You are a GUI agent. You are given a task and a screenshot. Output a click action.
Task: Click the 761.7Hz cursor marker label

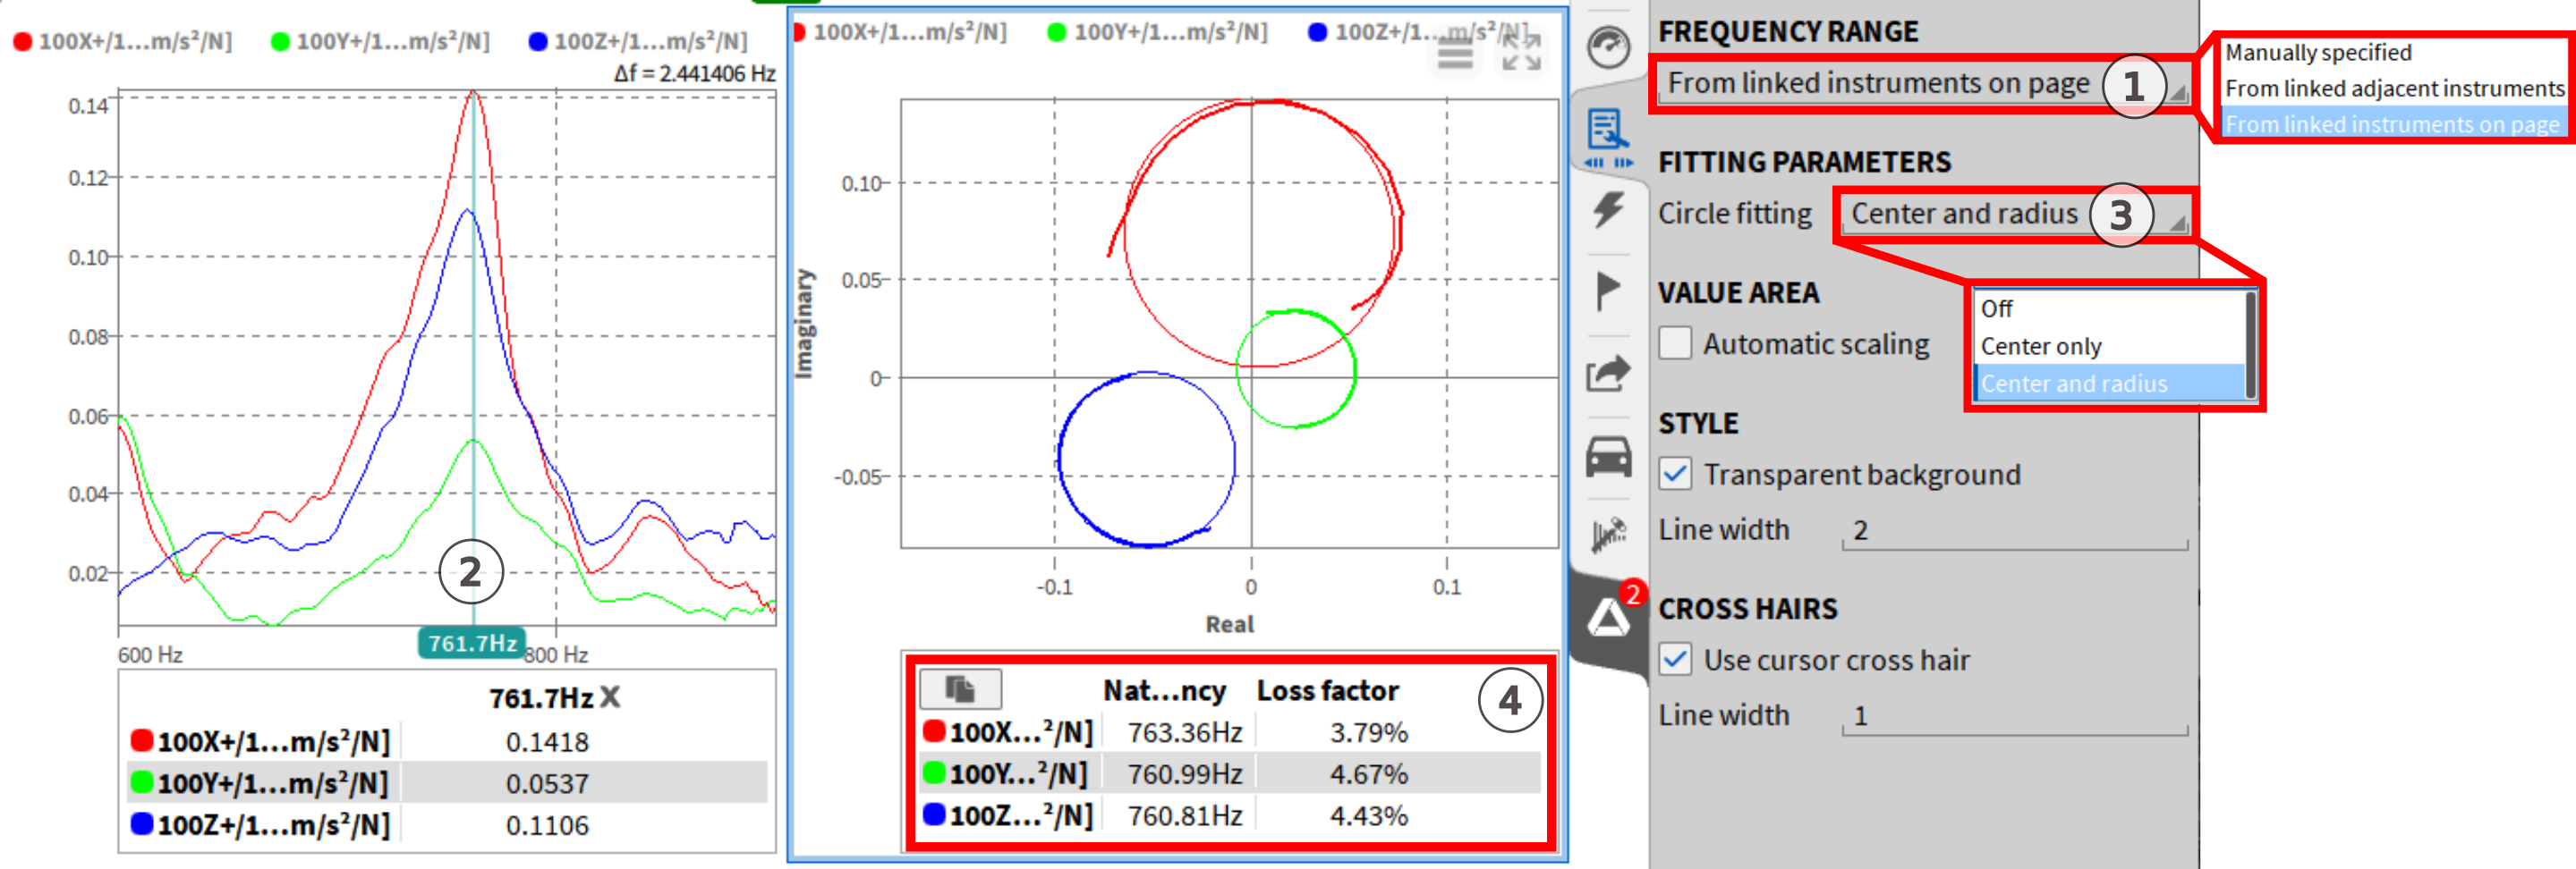[x=472, y=644]
